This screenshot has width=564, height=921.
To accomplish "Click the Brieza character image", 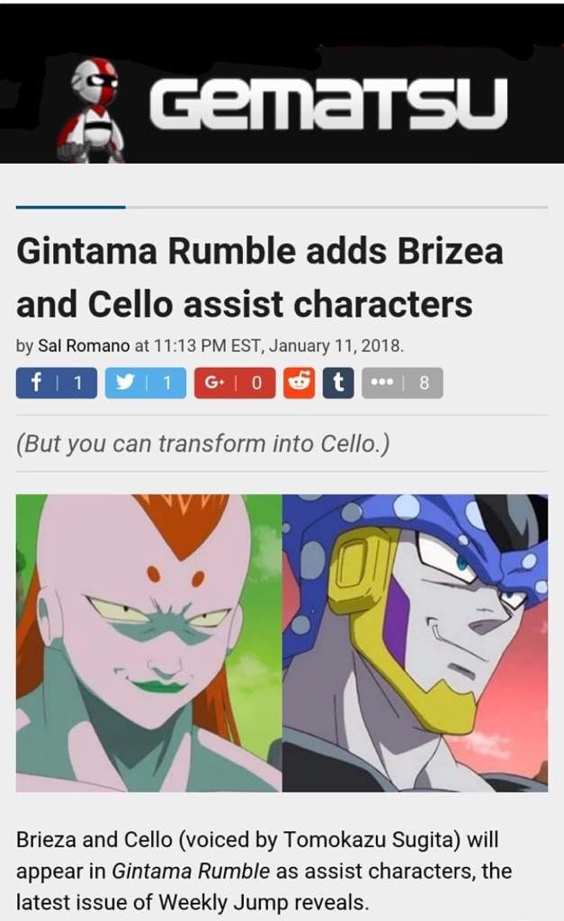I will pos(148,643).
